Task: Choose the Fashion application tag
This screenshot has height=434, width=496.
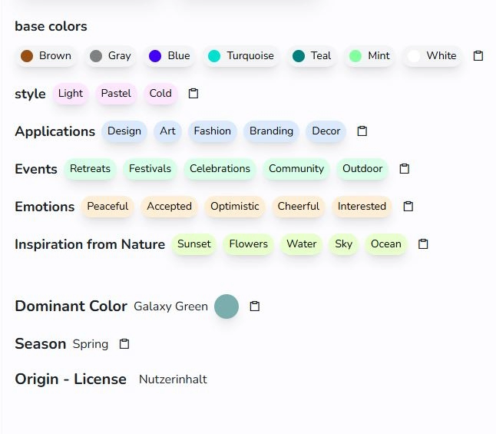Action: click(212, 131)
